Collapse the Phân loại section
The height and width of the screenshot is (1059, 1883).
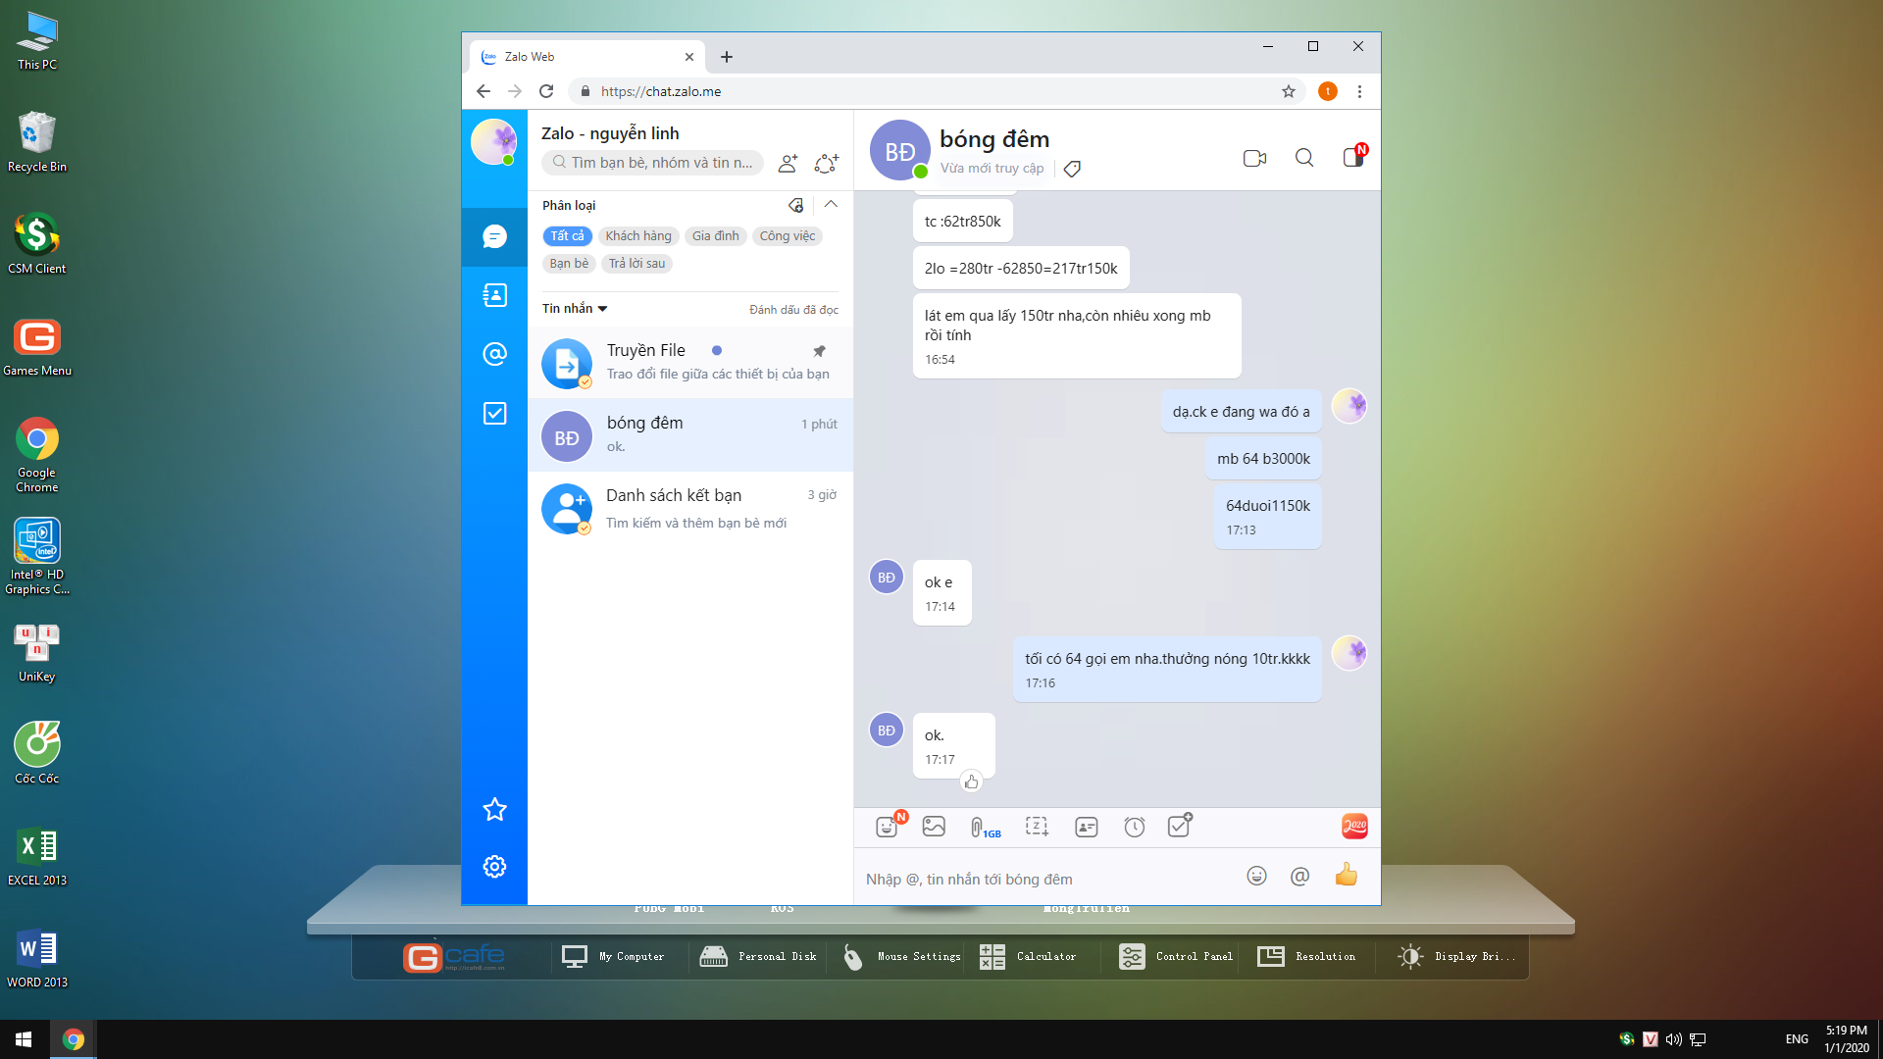pyautogui.click(x=831, y=205)
